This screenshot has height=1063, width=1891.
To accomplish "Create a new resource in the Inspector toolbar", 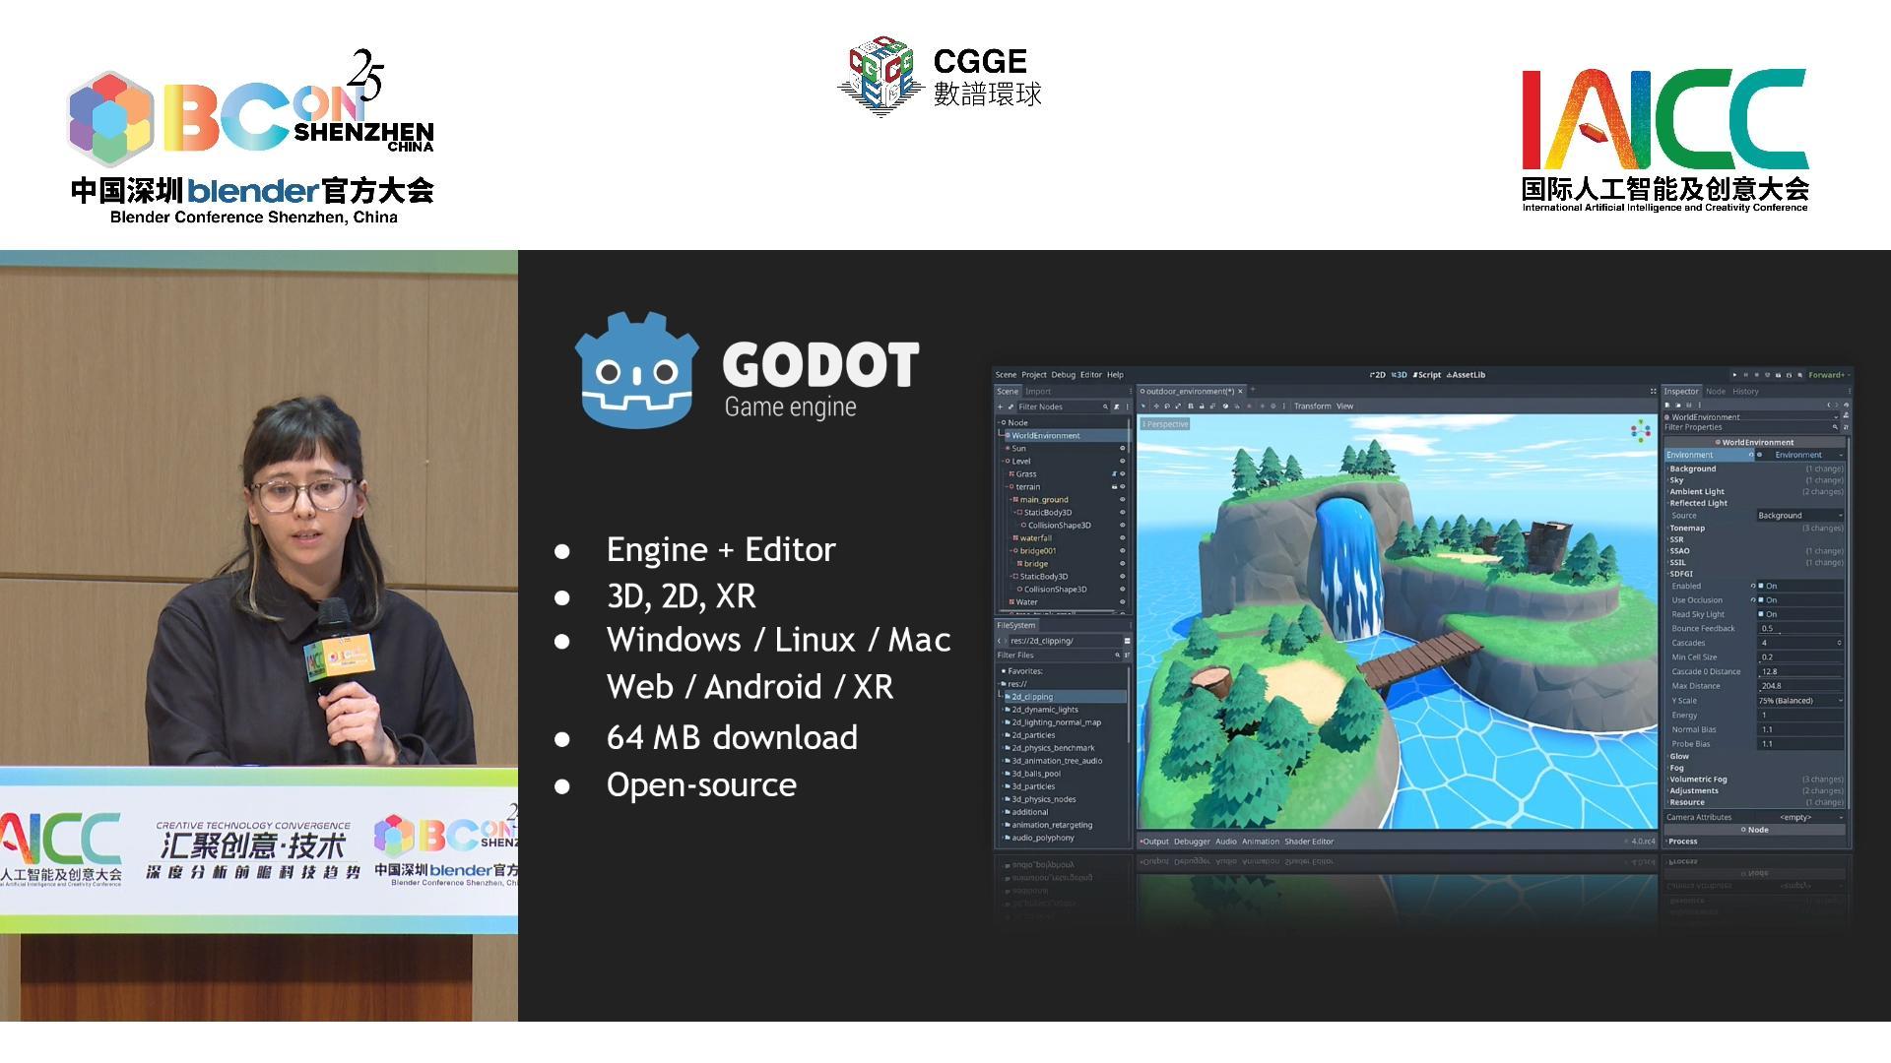I will click(1667, 405).
